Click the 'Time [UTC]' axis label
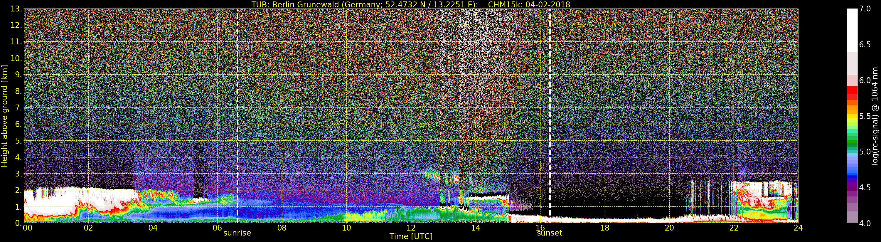Screen dimensions: 881x242 coord(411,236)
